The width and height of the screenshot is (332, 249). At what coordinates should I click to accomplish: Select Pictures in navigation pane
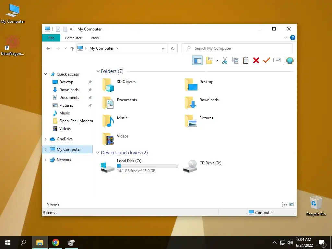click(x=66, y=105)
